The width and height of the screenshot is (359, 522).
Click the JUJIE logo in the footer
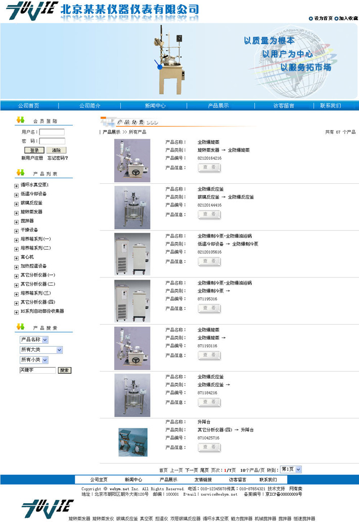(x=47, y=509)
